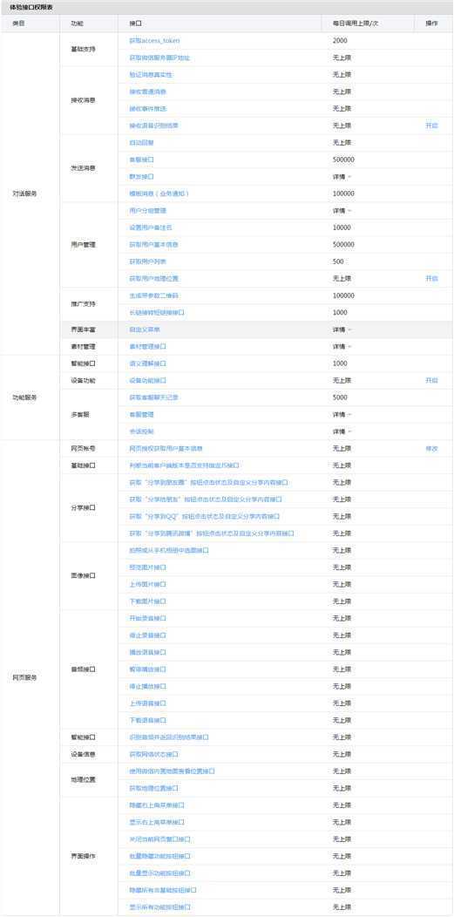Click 开启 for 接收语音识别结果
The height and width of the screenshot is (917, 454).
[431, 126]
